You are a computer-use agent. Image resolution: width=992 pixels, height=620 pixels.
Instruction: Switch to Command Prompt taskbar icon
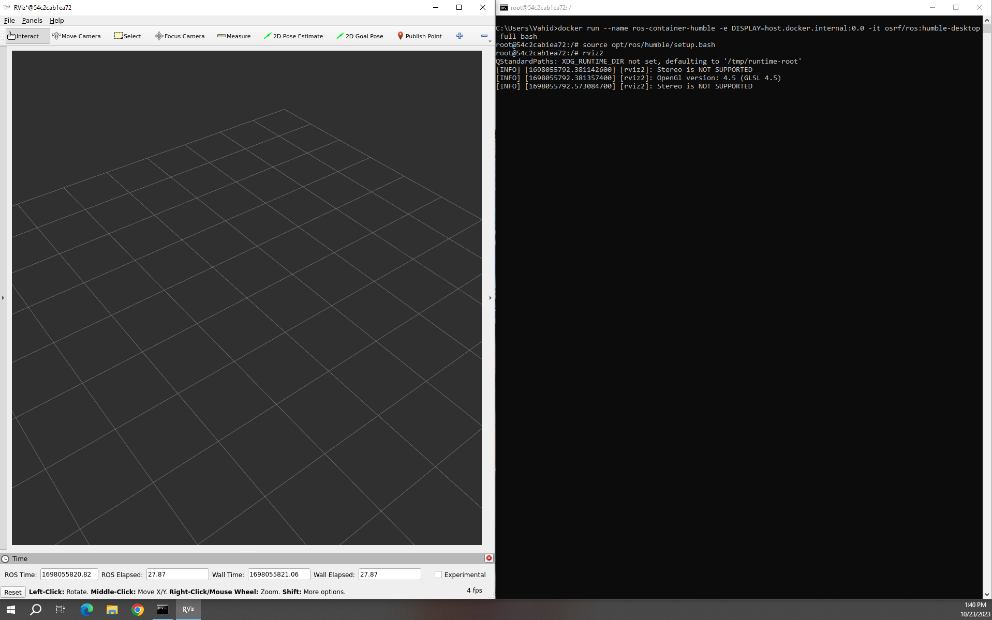coord(162,610)
